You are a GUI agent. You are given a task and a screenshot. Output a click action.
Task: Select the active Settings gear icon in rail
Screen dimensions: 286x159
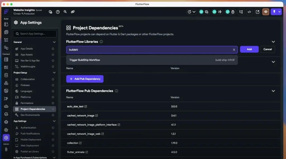point(6,138)
